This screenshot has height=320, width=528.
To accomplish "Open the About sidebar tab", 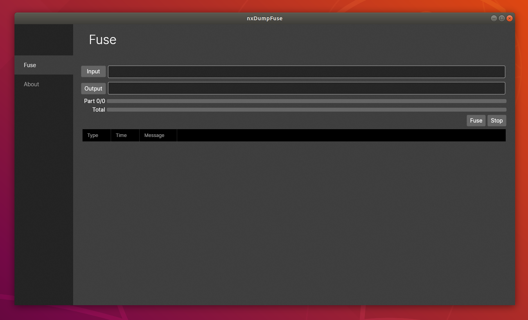I will (44, 84).
